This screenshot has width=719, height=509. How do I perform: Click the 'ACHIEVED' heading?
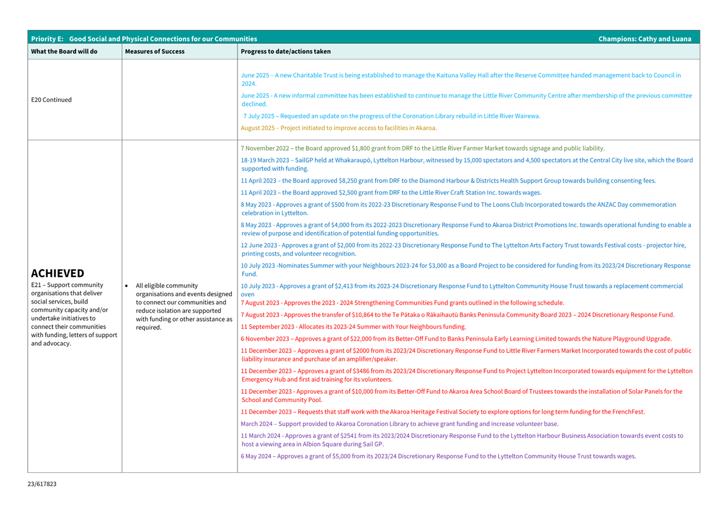tap(58, 273)
